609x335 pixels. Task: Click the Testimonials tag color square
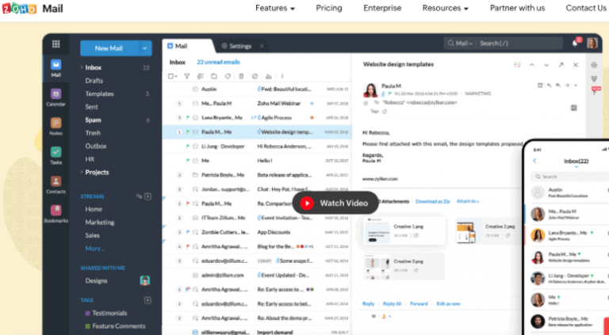point(88,313)
